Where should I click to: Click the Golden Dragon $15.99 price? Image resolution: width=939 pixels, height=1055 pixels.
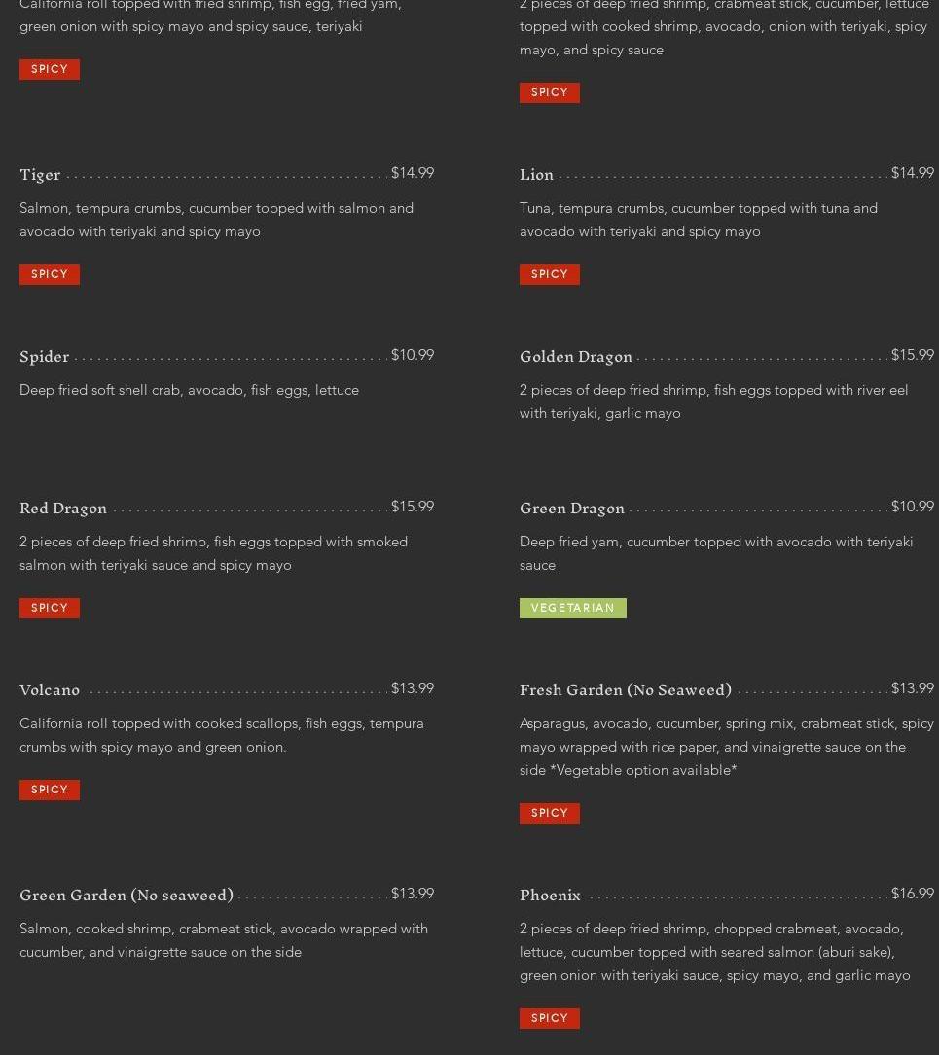(x=912, y=355)
